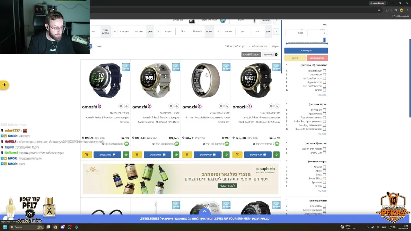Check the Apple Pencil type checkbox

click(x=324, y=114)
